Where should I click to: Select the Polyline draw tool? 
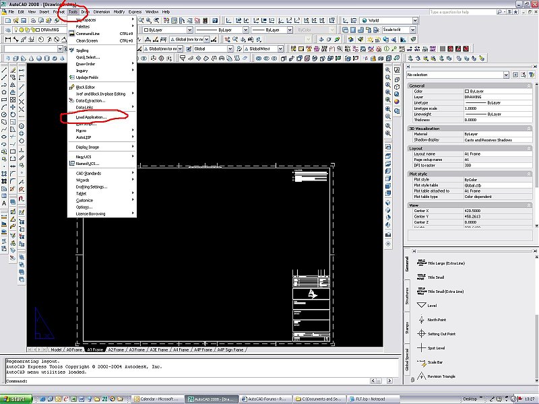click(x=4, y=85)
